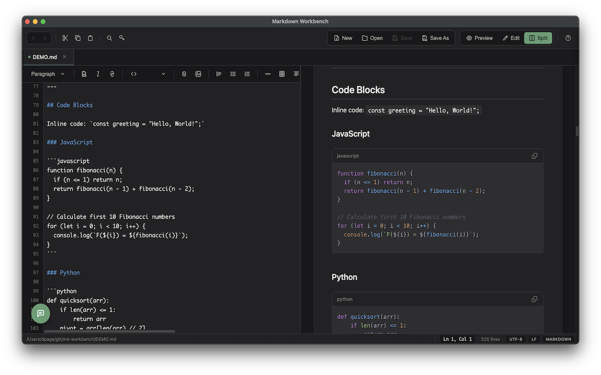
Task: Open the floating chat bubble
Action: tap(40, 313)
